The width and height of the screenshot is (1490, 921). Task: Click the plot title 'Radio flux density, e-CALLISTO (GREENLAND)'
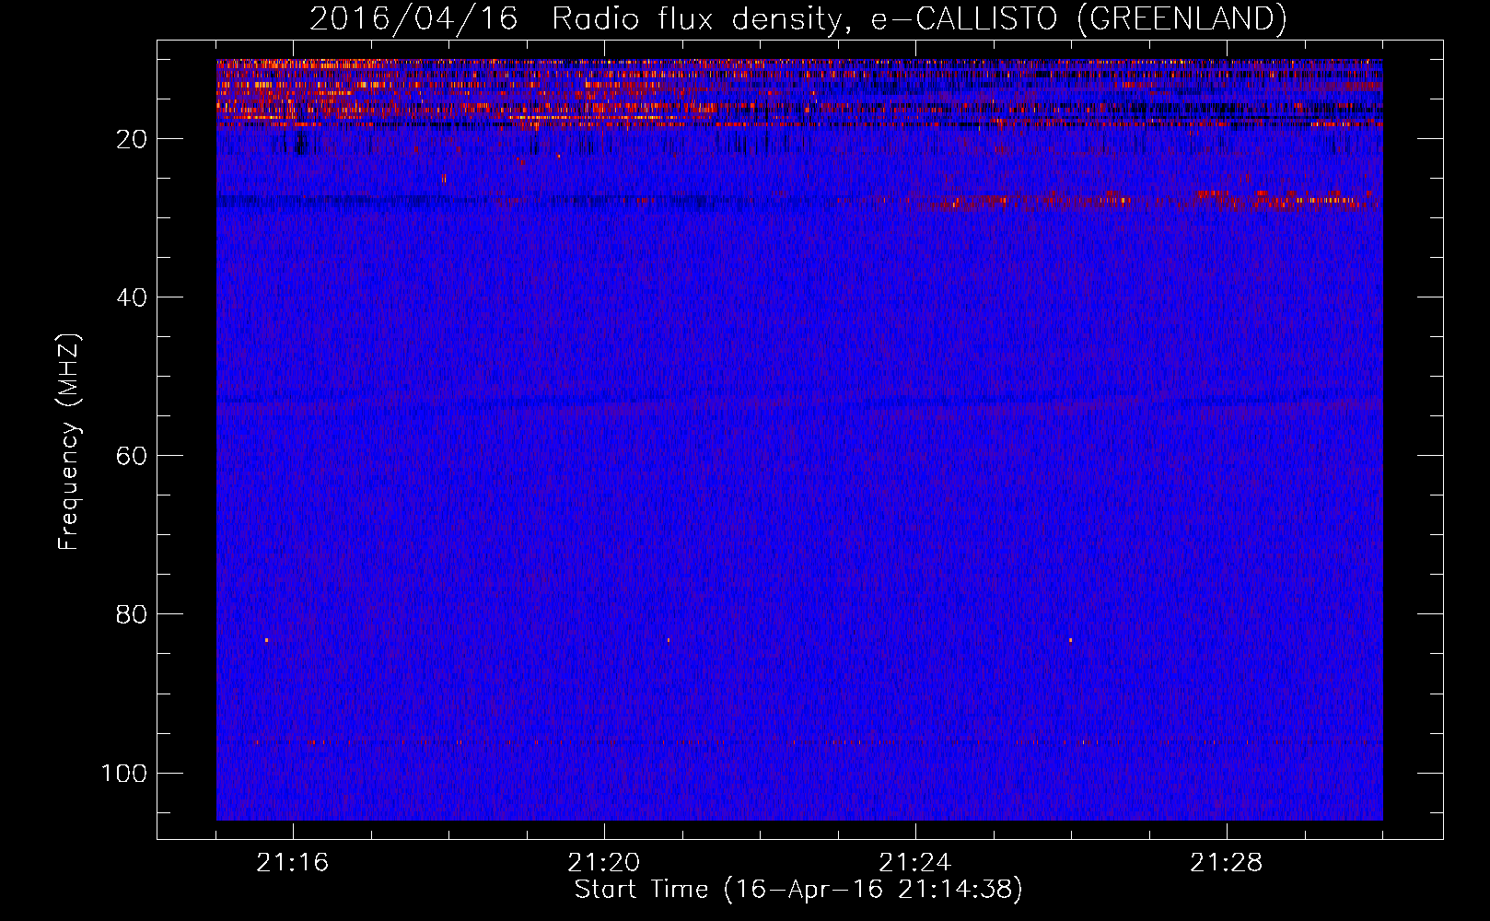(x=919, y=19)
